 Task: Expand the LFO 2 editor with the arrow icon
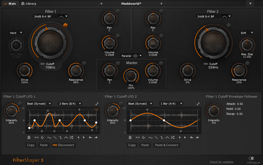[x=198, y=104]
